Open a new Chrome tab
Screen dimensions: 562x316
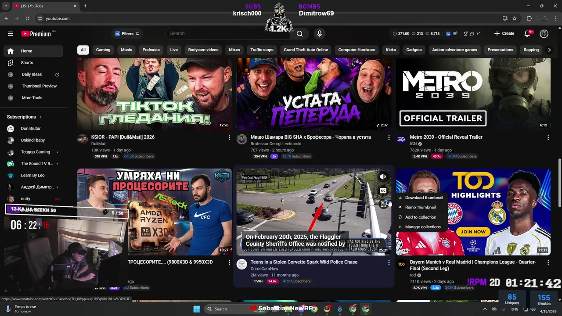pyautogui.click(x=85, y=6)
